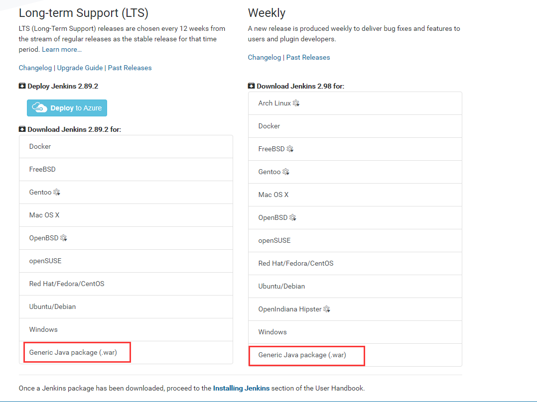This screenshot has height=402, width=537.
Task: Click the gear icon next to Weekly Gentoo
Action: [286, 172]
